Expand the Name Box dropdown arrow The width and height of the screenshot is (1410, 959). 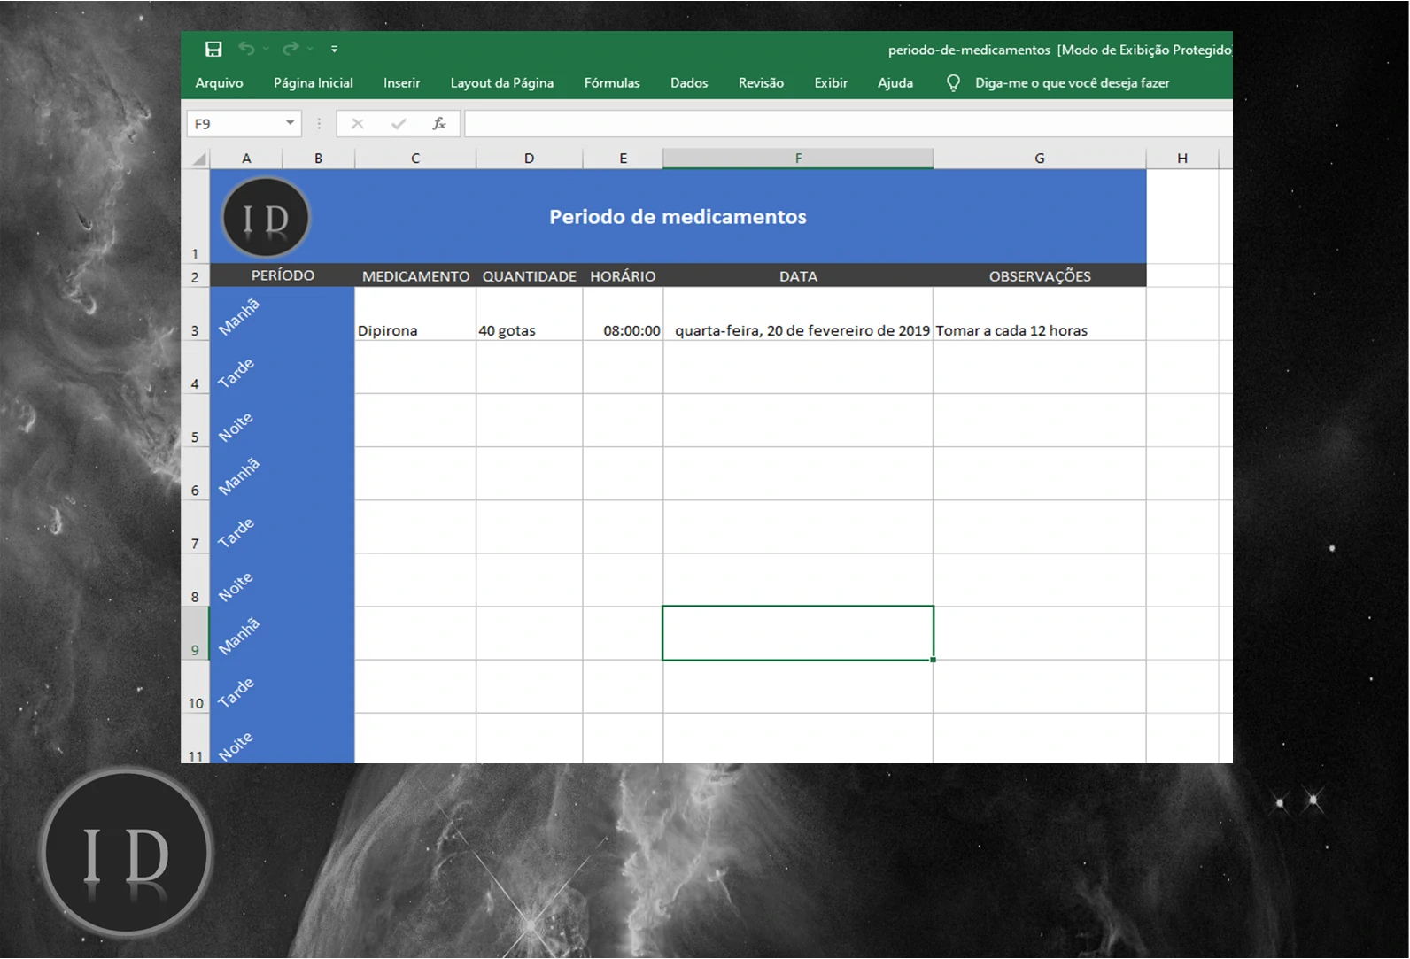[290, 123]
